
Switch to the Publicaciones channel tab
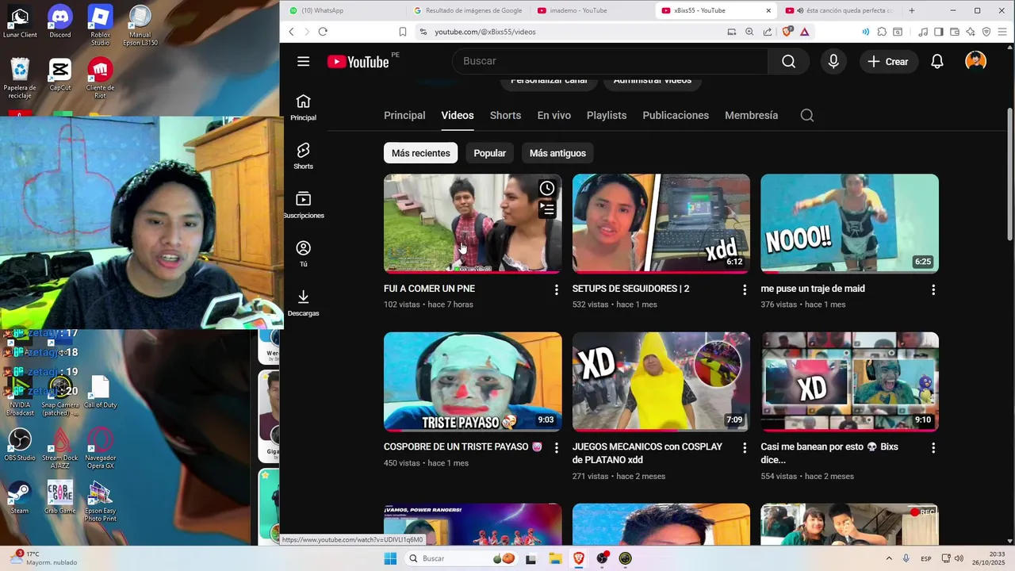(x=676, y=115)
